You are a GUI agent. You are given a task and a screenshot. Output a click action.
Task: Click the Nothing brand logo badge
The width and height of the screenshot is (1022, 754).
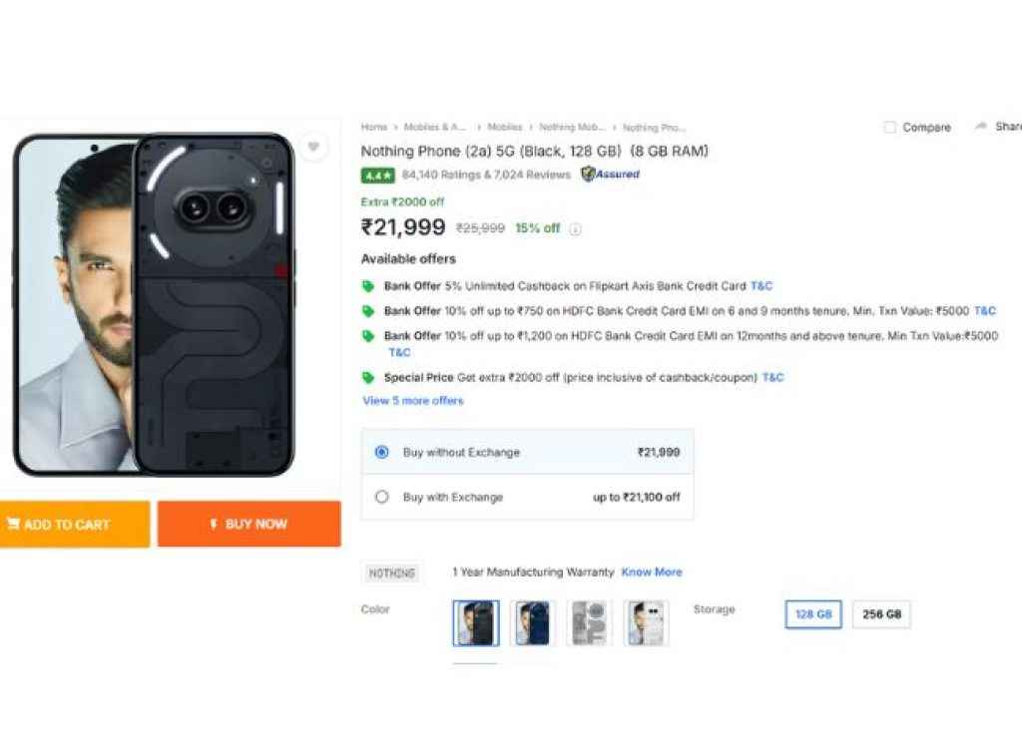pyautogui.click(x=391, y=573)
